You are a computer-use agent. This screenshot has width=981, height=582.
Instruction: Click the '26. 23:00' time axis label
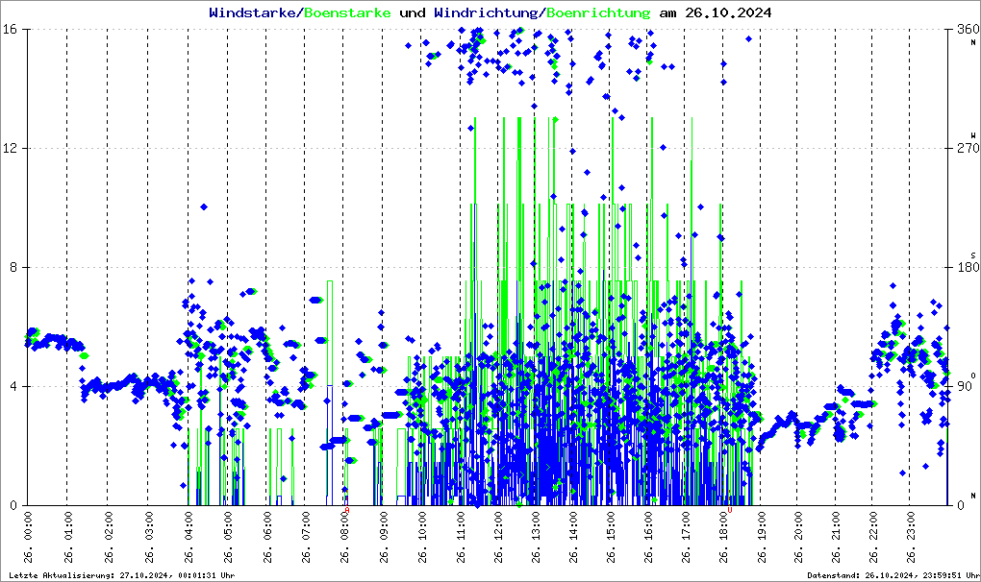point(910,537)
